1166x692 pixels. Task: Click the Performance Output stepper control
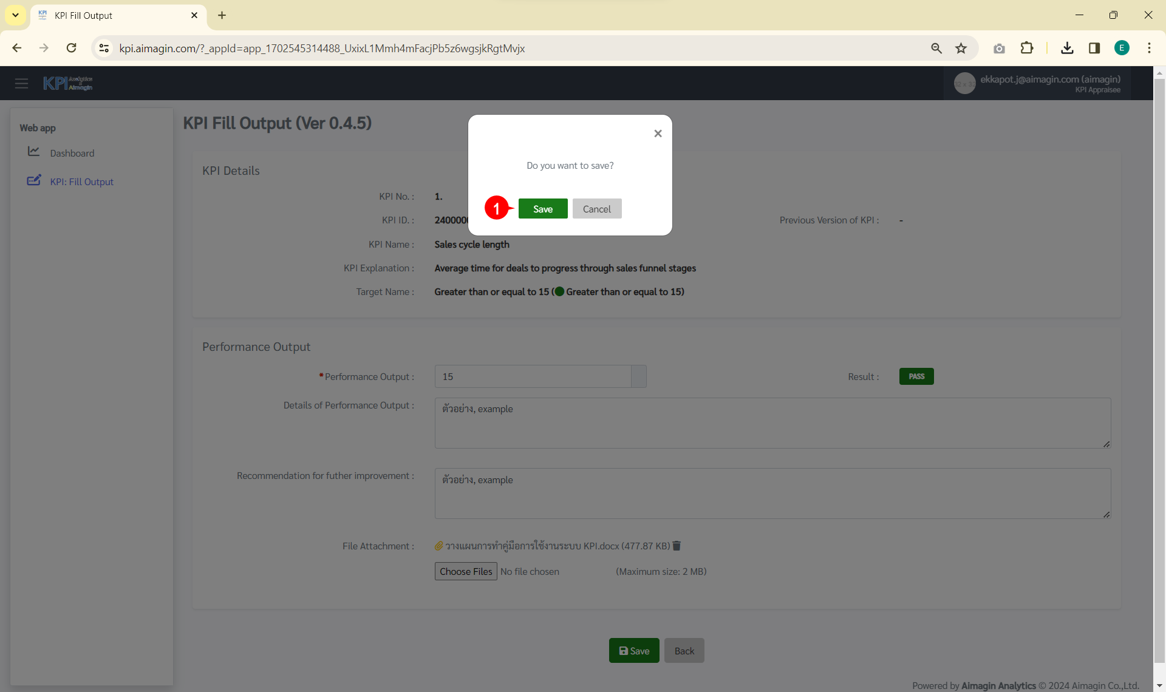pos(638,376)
